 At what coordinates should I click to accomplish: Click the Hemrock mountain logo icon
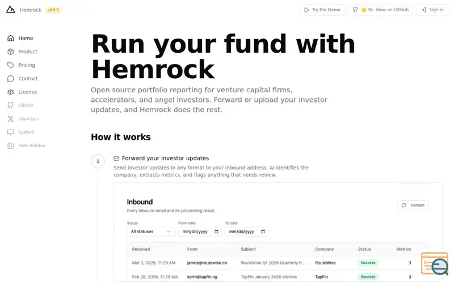click(x=11, y=10)
